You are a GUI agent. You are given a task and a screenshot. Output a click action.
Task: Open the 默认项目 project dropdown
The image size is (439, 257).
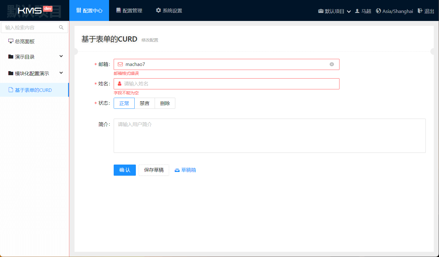click(x=335, y=11)
